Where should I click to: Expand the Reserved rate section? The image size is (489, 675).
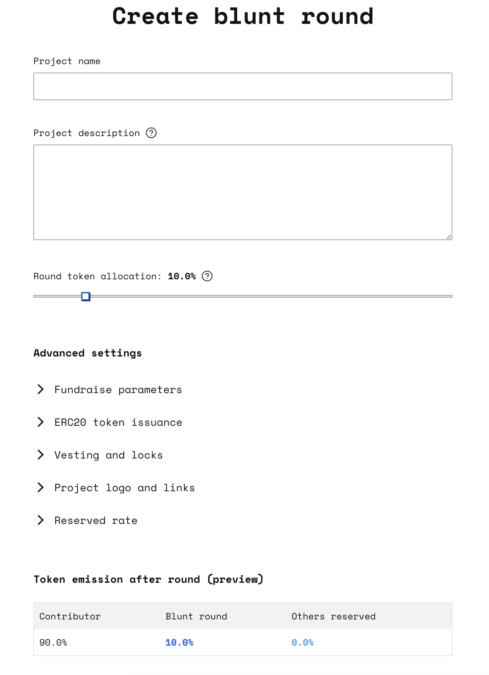(96, 520)
